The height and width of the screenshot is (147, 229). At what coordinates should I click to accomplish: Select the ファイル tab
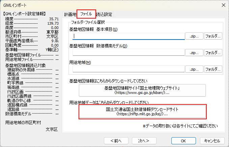click(x=86, y=14)
